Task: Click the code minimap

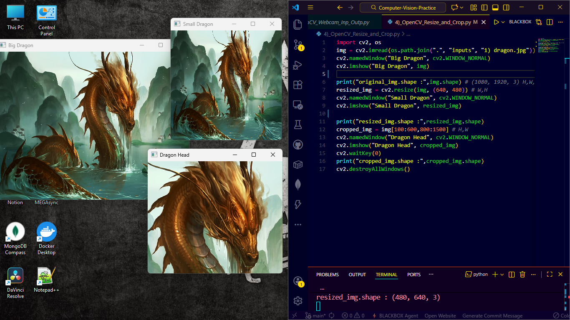Action: tap(551, 45)
